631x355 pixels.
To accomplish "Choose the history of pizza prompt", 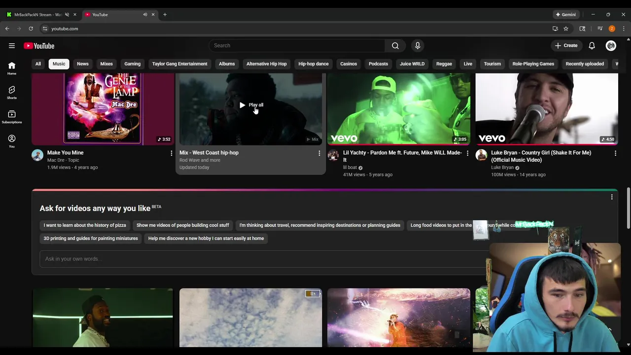I will coord(85,225).
